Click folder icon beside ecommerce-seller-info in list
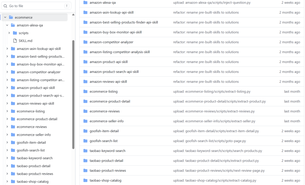305x185 pixels. coord(85,121)
